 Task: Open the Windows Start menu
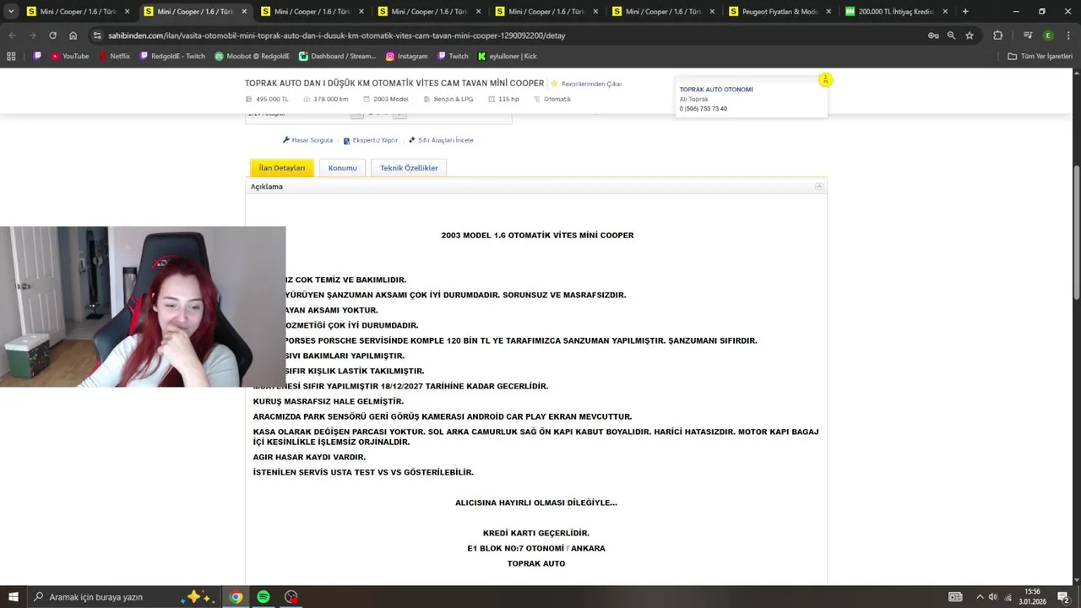(x=14, y=597)
